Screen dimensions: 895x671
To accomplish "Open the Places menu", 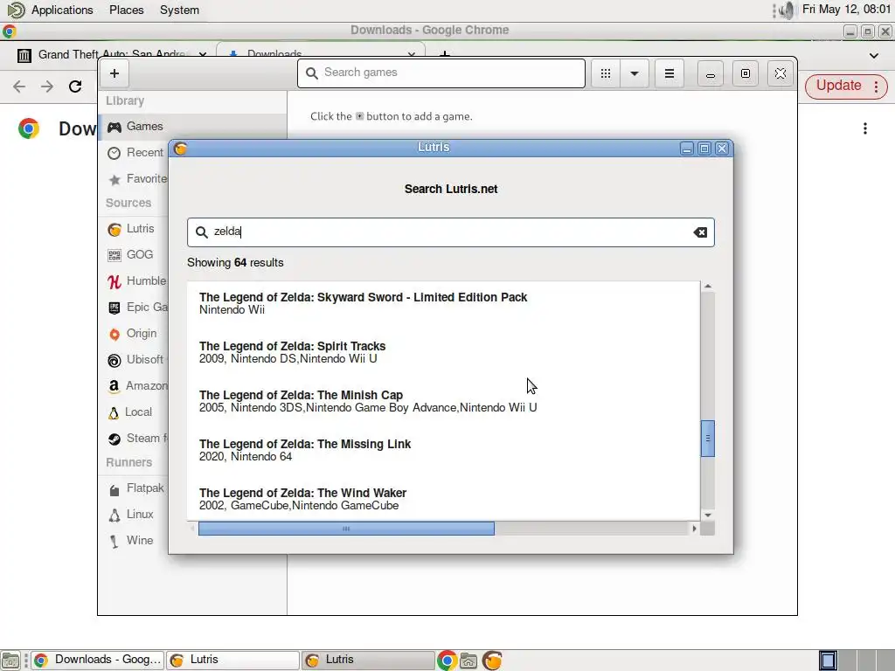I will 126,10.
